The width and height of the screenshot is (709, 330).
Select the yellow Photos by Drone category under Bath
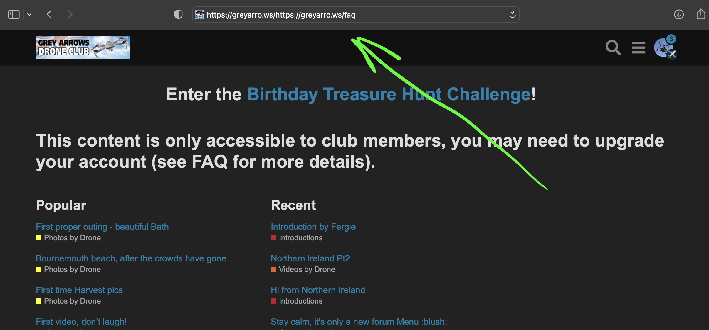72,238
